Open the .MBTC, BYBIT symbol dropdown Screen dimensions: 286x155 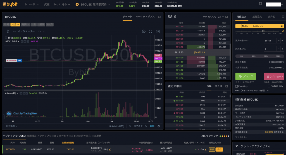coord(12,42)
